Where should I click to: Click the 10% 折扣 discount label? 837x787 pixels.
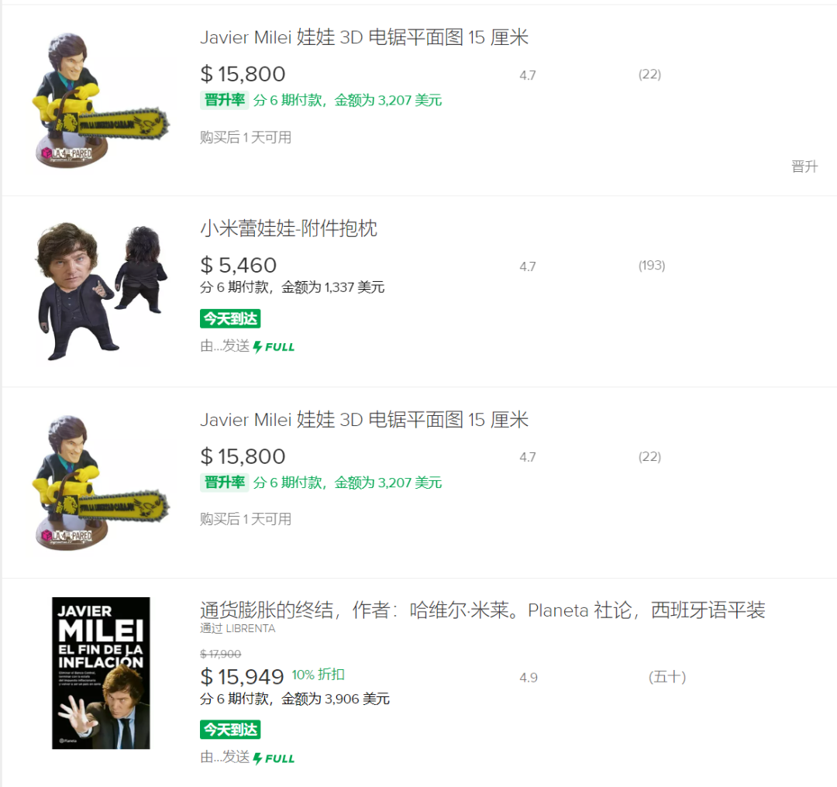[x=318, y=675]
